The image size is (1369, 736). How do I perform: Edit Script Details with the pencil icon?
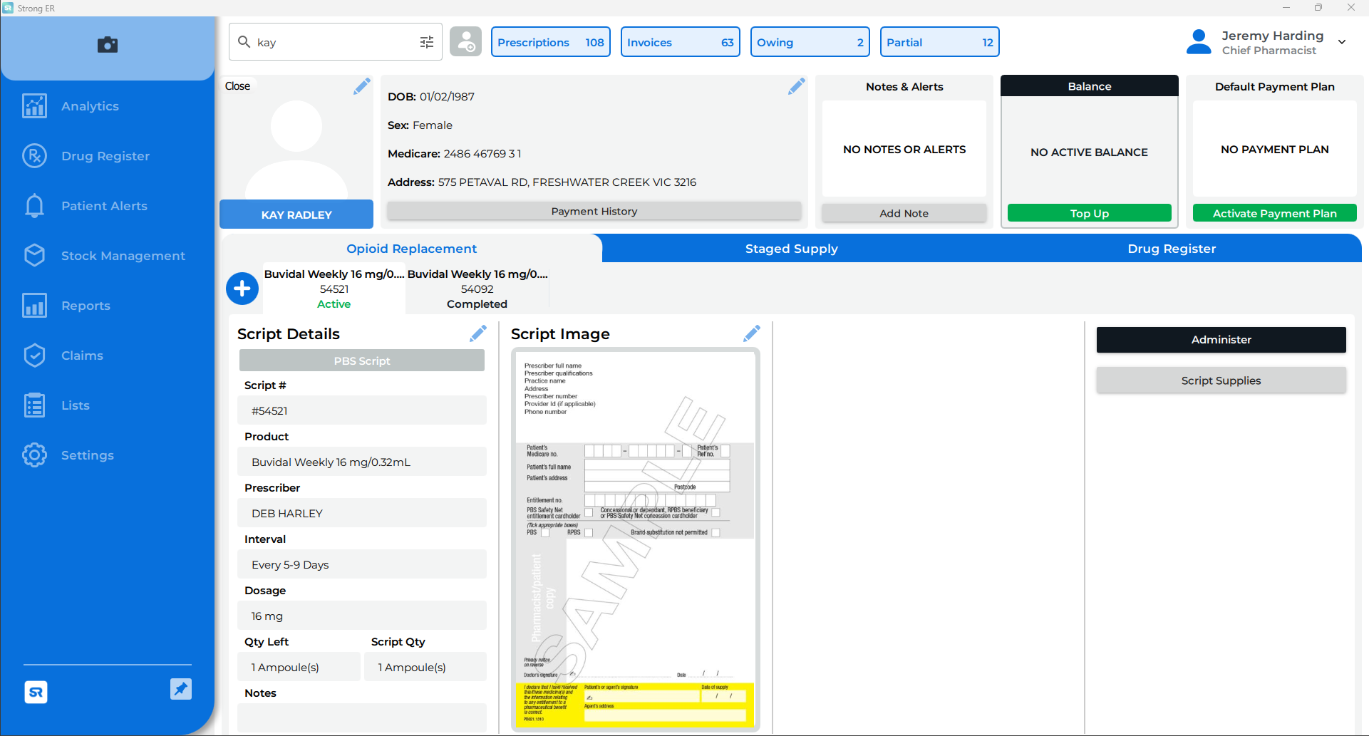point(477,333)
